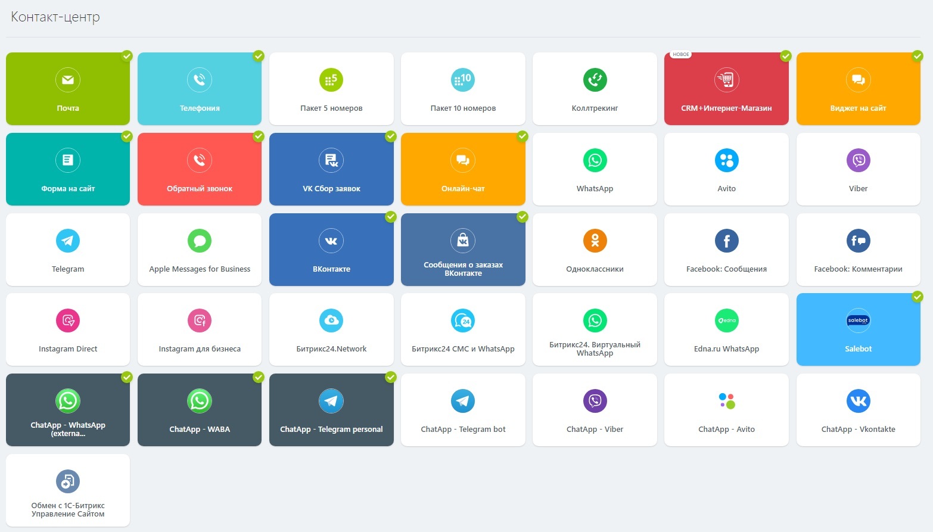The image size is (933, 532).
Task: Open Instagram для бизнеса tile
Action: click(200, 329)
